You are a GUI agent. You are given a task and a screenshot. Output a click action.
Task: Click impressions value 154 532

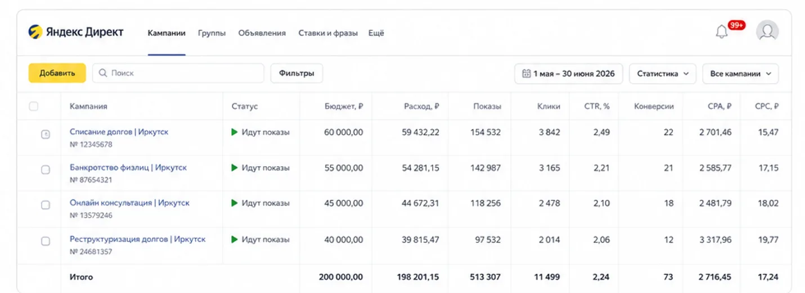point(485,132)
